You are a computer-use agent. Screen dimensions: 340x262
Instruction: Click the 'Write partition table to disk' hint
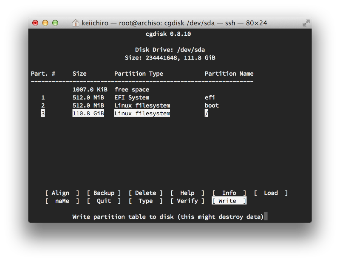click(x=168, y=217)
